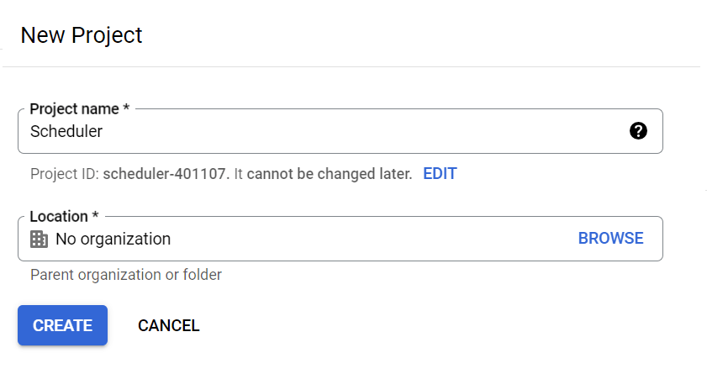Click the asterisk beside Project name label
707x374 pixels.
[126, 109]
